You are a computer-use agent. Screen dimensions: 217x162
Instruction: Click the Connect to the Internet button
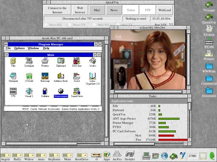[x=57, y=10]
